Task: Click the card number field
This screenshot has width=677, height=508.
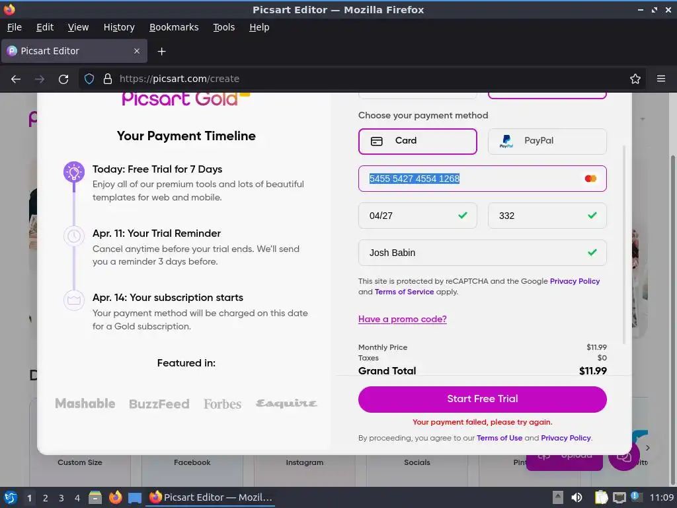Action: click(x=482, y=179)
